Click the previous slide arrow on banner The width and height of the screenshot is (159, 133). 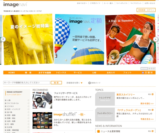(3, 39)
